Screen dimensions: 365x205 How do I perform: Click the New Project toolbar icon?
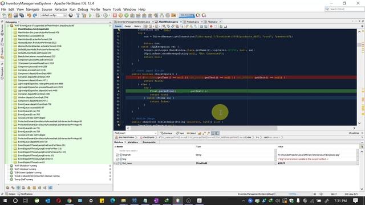[10, 15]
